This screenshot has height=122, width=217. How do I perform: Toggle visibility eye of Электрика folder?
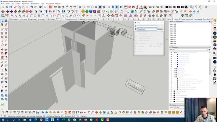point(171,77)
